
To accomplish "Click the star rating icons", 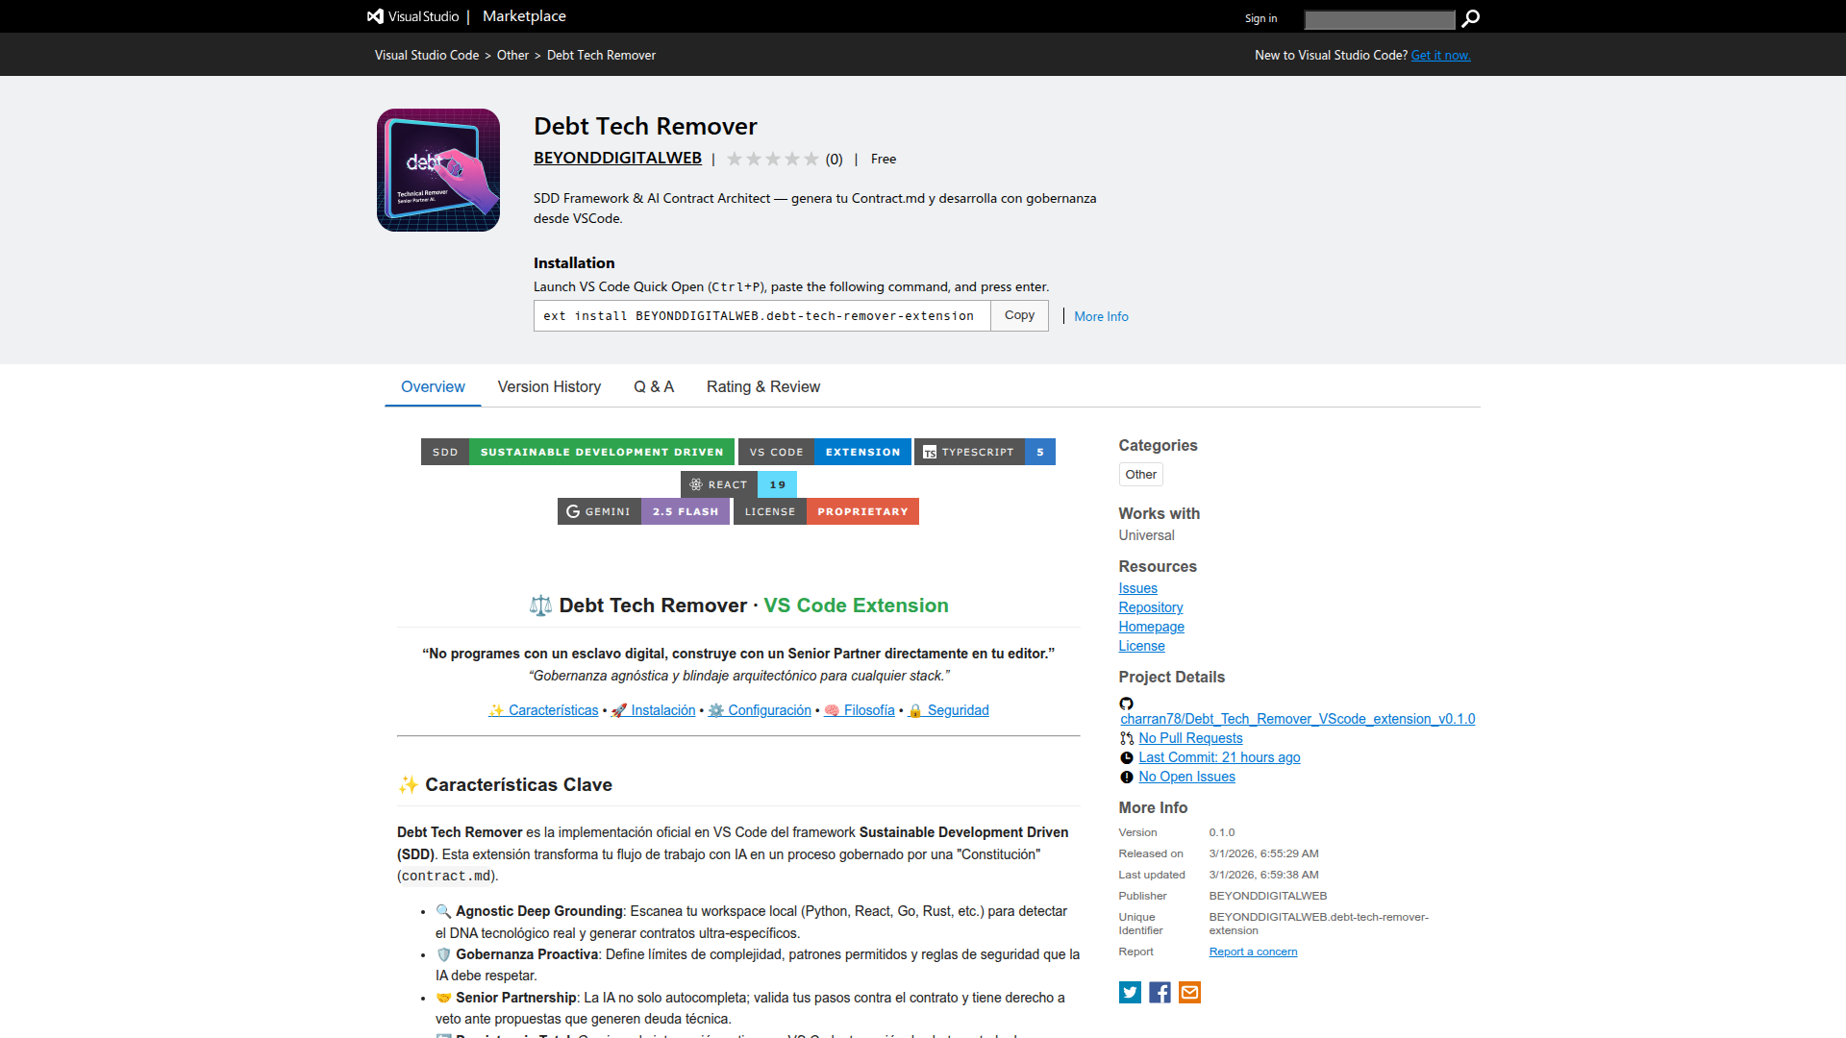I will pyautogui.click(x=772, y=159).
